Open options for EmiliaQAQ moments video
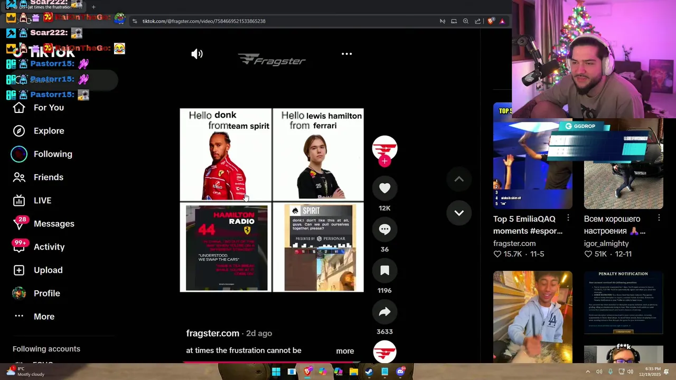 point(568,218)
